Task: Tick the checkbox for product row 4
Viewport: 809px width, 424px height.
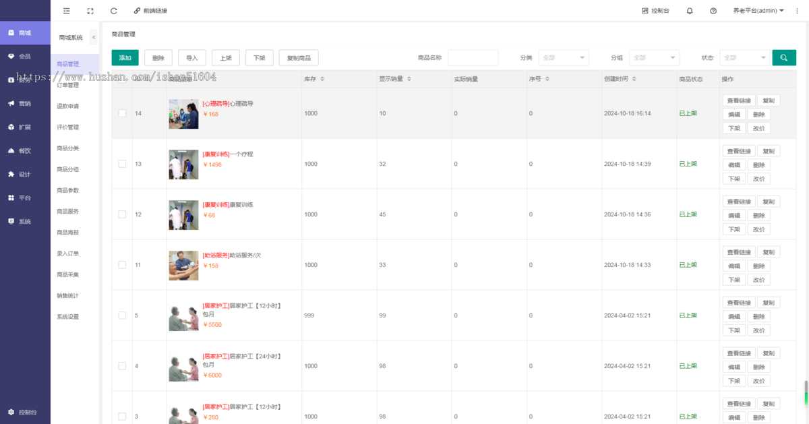Action: (122, 366)
